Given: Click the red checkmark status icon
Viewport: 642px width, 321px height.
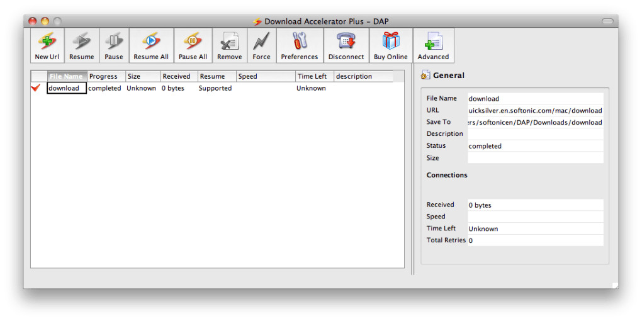Looking at the screenshot, I should 36,87.
